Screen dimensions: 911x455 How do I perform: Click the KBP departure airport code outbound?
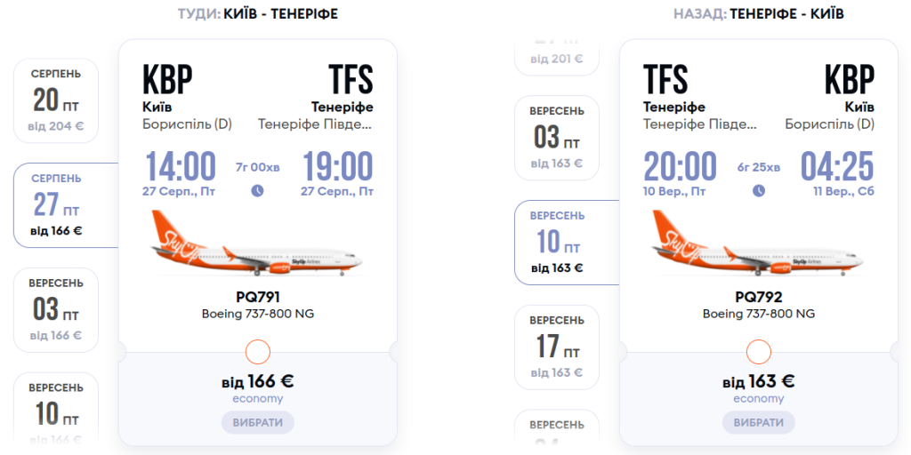[167, 80]
